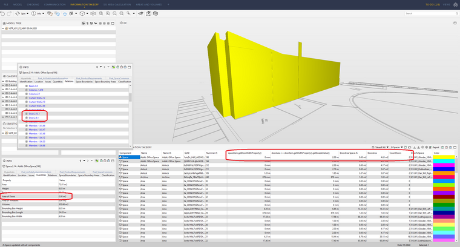The width and height of the screenshot is (460, 247).
Task: Click the 3D cube view icon
Action: (82, 13)
